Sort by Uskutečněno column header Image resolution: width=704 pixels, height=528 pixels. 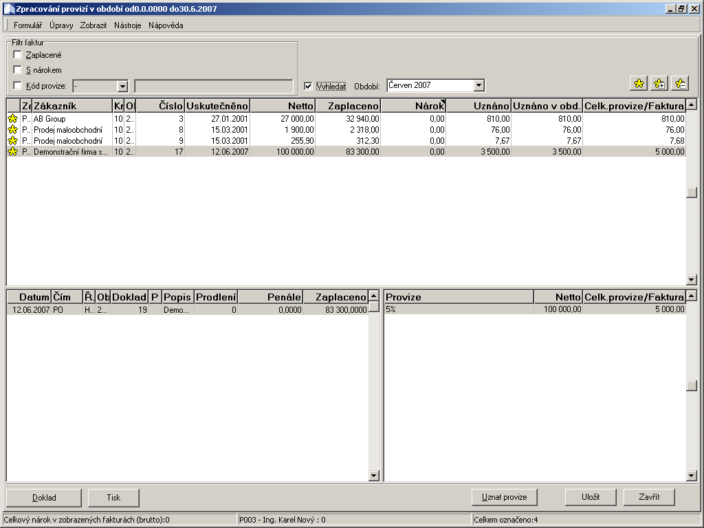(x=217, y=106)
